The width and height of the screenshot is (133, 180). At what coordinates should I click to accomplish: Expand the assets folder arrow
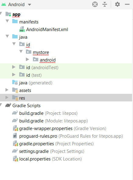[7, 90]
